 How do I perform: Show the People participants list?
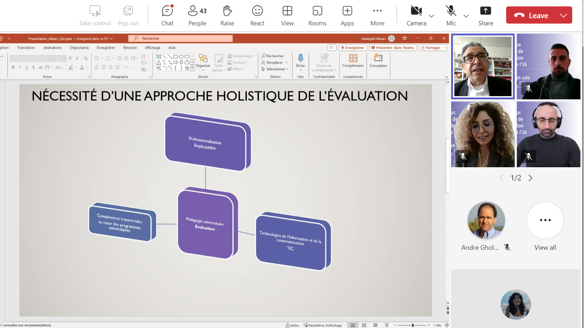(x=197, y=16)
